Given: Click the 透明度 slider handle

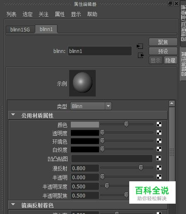Looking at the screenshot, I should click(x=102, y=132).
